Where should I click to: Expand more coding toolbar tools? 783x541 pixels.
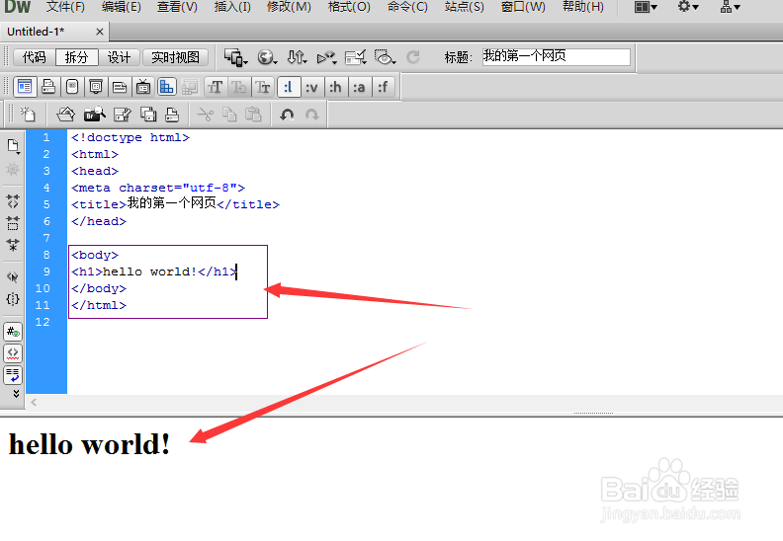pos(16,394)
